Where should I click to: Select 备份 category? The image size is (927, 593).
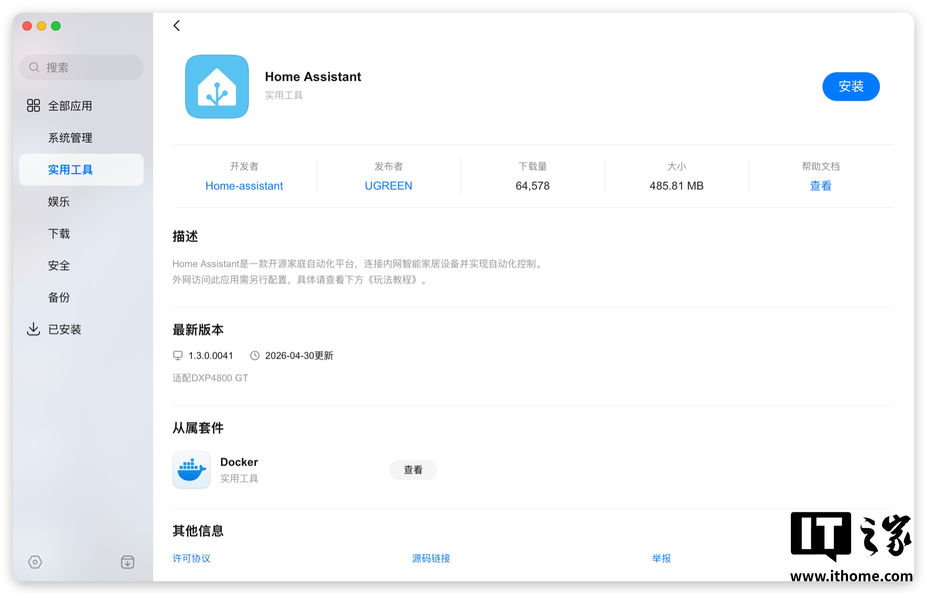tap(81, 297)
